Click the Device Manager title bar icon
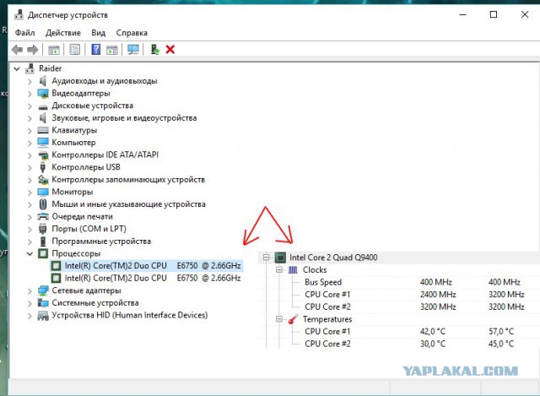Screen dimensions: 540x396 19,15
